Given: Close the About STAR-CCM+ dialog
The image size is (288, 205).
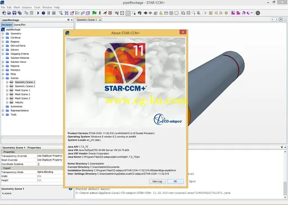Looking at the screenshot, I should (x=183, y=32).
